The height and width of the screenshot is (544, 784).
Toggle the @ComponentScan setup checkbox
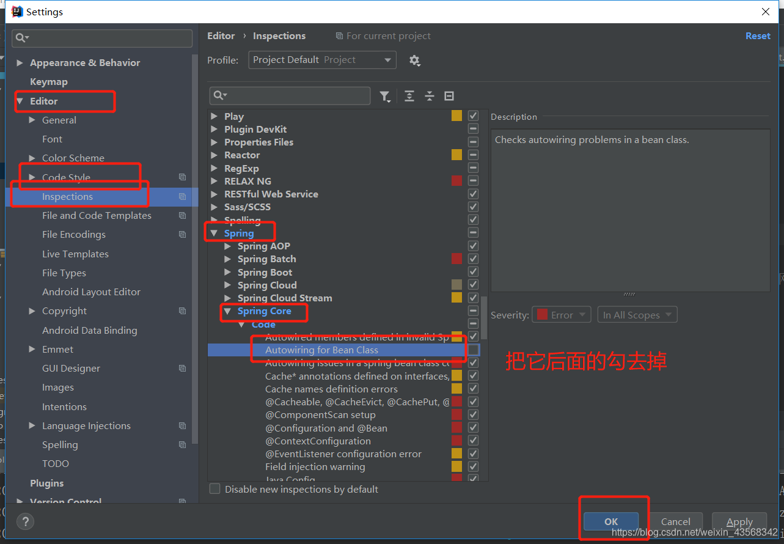click(473, 415)
